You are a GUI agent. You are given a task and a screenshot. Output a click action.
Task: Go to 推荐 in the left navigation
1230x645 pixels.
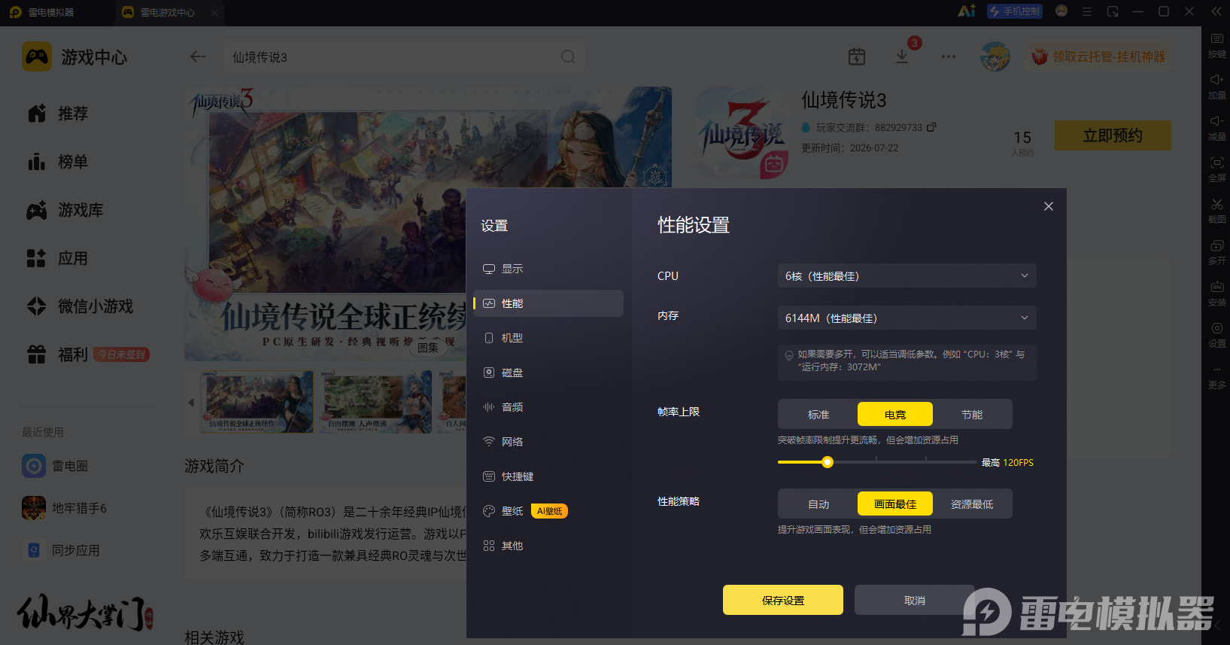[x=58, y=114]
